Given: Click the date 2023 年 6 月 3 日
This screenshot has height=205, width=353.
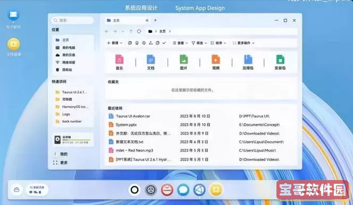Looking at the screenshot, I should coord(194,142).
